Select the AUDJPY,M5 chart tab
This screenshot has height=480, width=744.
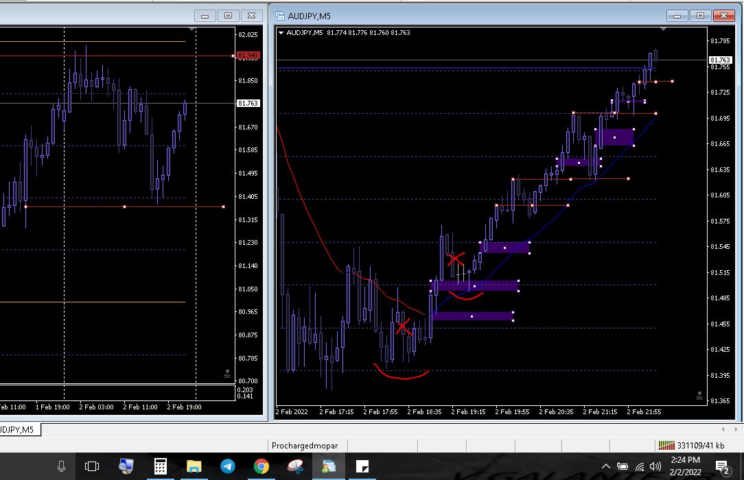point(18,430)
